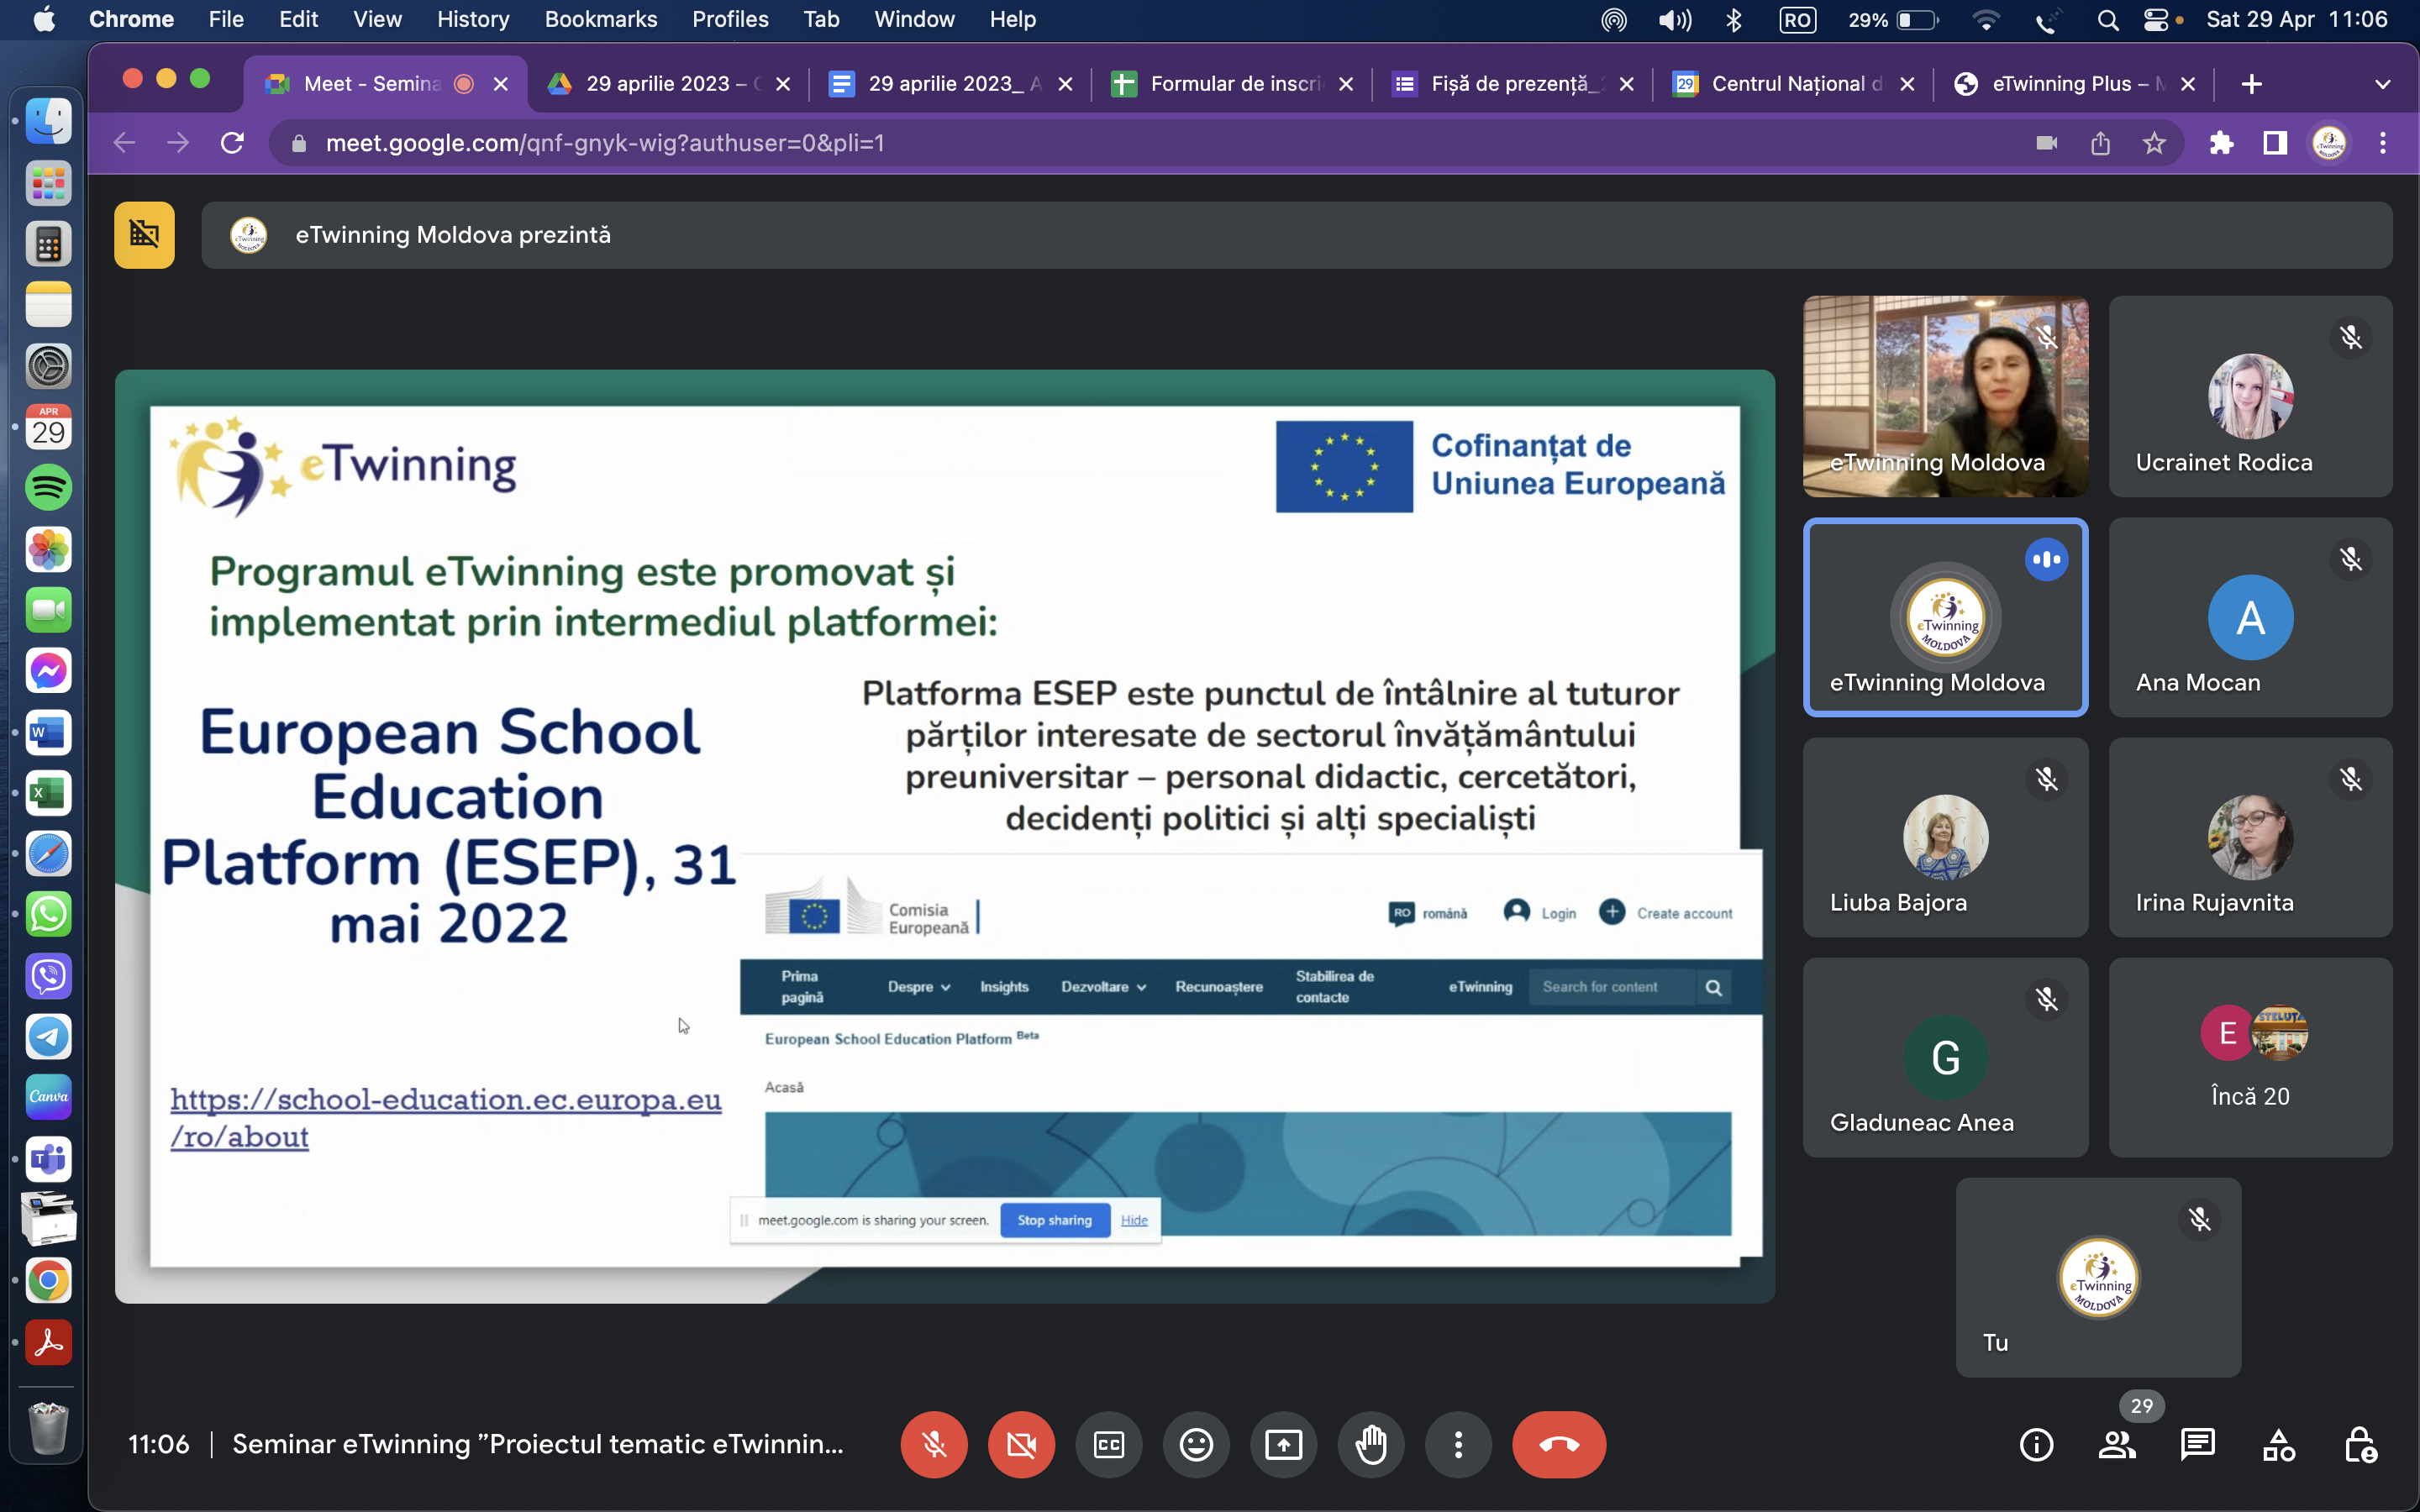Switch to the 29 aprilie 2023 Docs tab
Viewport: 2420px width, 1512px height.
click(950, 84)
